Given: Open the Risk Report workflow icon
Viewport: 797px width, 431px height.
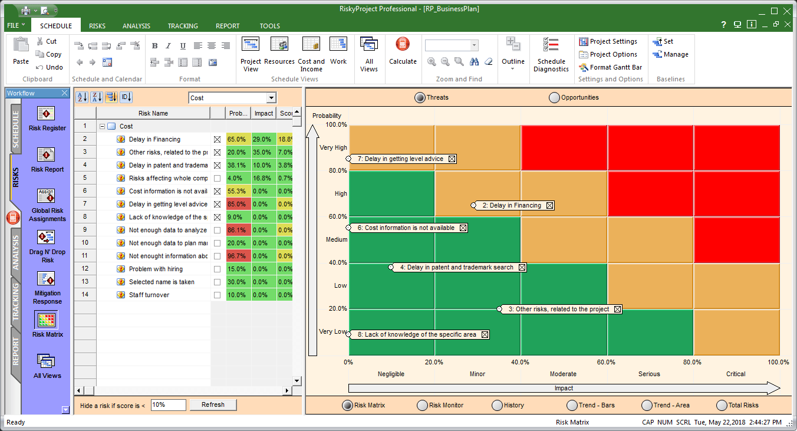Looking at the screenshot, I should coord(46,155).
